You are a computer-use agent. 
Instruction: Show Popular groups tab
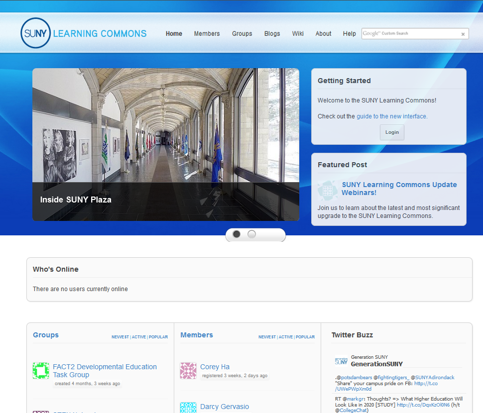pos(158,337)
